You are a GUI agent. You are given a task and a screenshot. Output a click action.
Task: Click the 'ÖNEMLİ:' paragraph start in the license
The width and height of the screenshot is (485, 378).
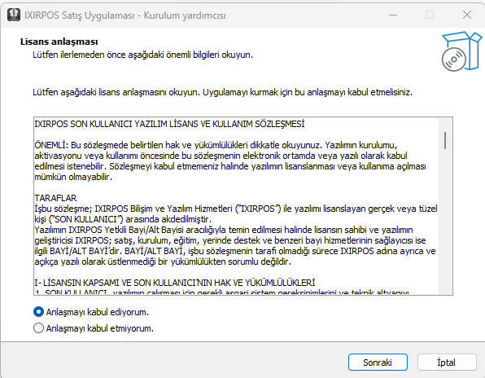pos(51,145)
